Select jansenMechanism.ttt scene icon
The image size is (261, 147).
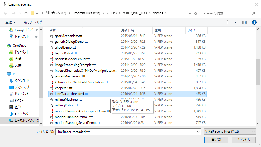[x=51, y=76]
